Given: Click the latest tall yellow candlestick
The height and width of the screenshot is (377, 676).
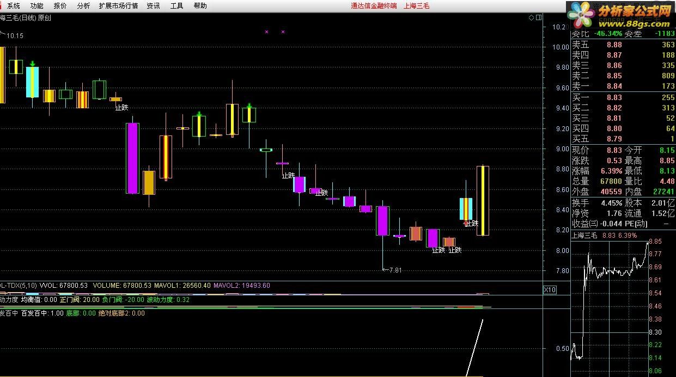Looking at the screenshot, I should [x=483, y=201].
